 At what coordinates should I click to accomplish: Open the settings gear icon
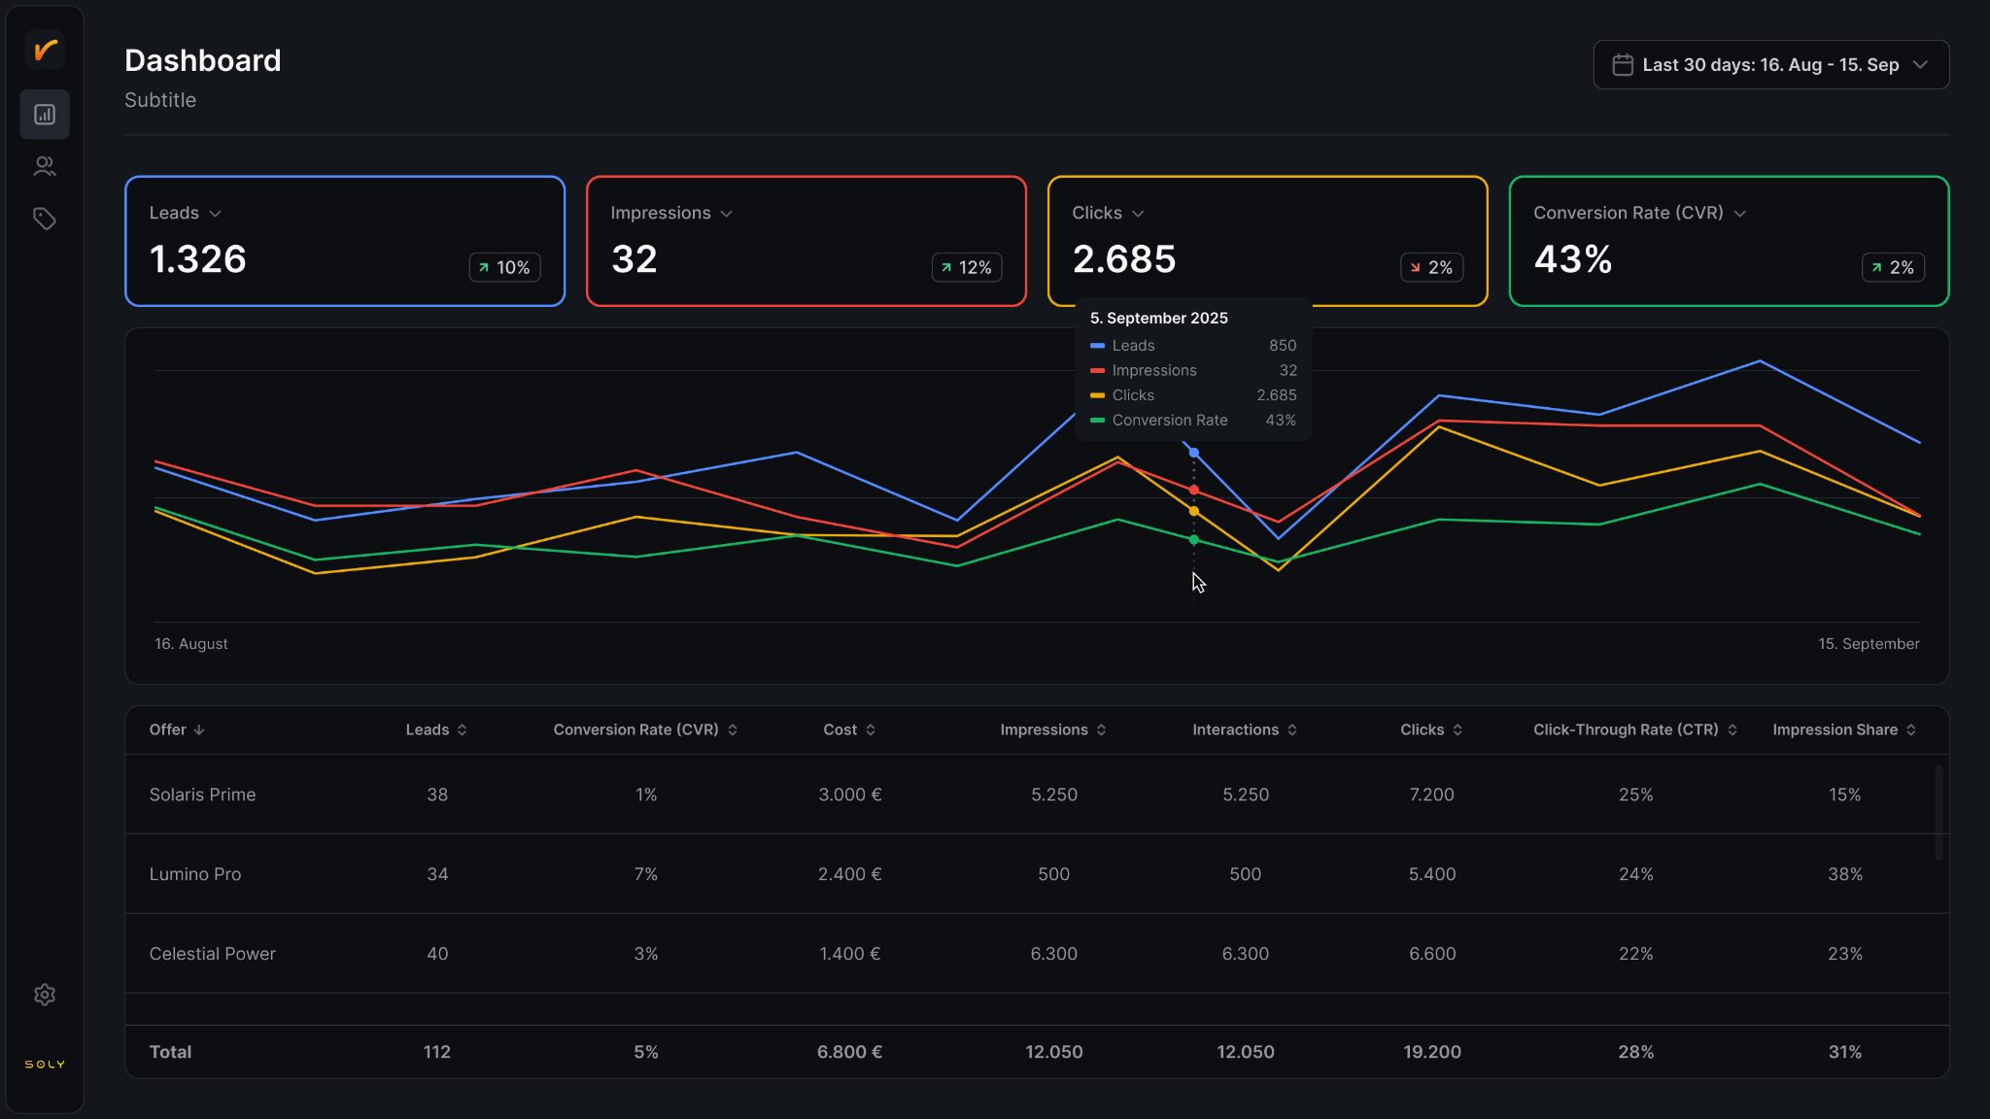click(x=45, y=995)
